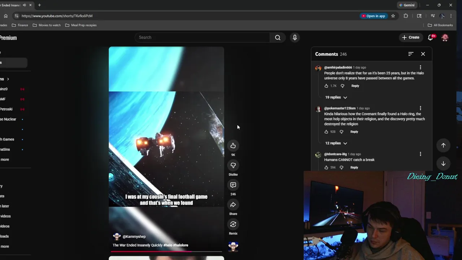
Task: Open @Kammyshep channel link
Action: point(134,237)
